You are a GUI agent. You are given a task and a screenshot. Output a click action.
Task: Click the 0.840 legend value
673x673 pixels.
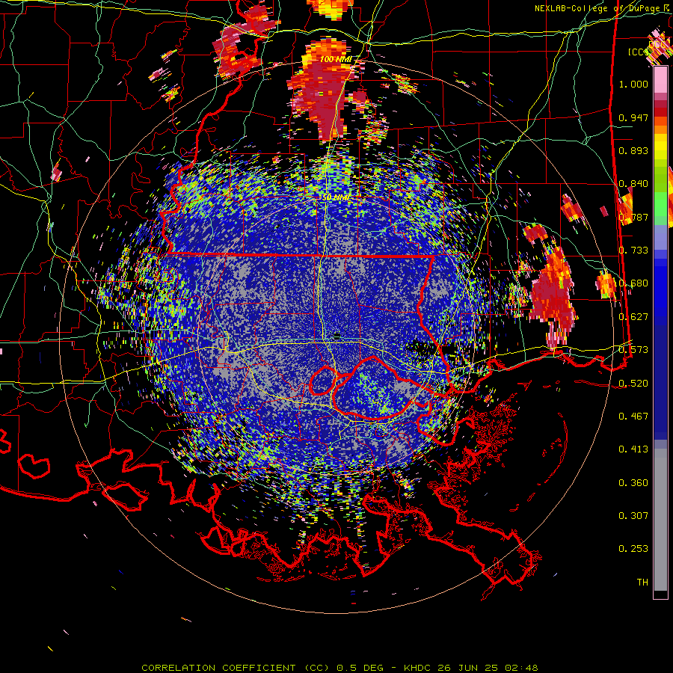pyautogui.click(x=633, y=184)
